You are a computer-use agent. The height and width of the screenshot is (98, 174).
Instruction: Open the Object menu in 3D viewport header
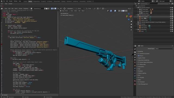pos(83,11)
